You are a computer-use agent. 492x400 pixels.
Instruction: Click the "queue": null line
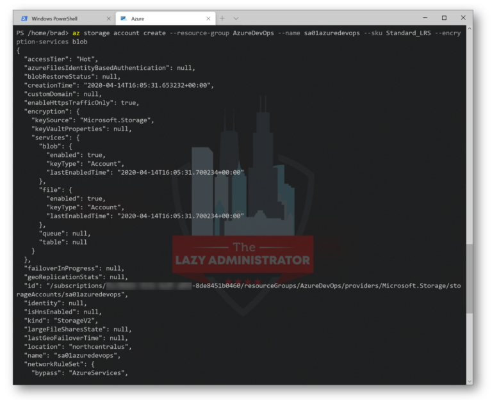point(65,234)
